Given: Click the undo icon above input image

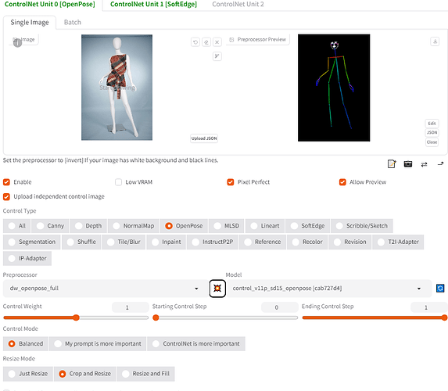Looking at the screenshot, I should tap(195, 42).
